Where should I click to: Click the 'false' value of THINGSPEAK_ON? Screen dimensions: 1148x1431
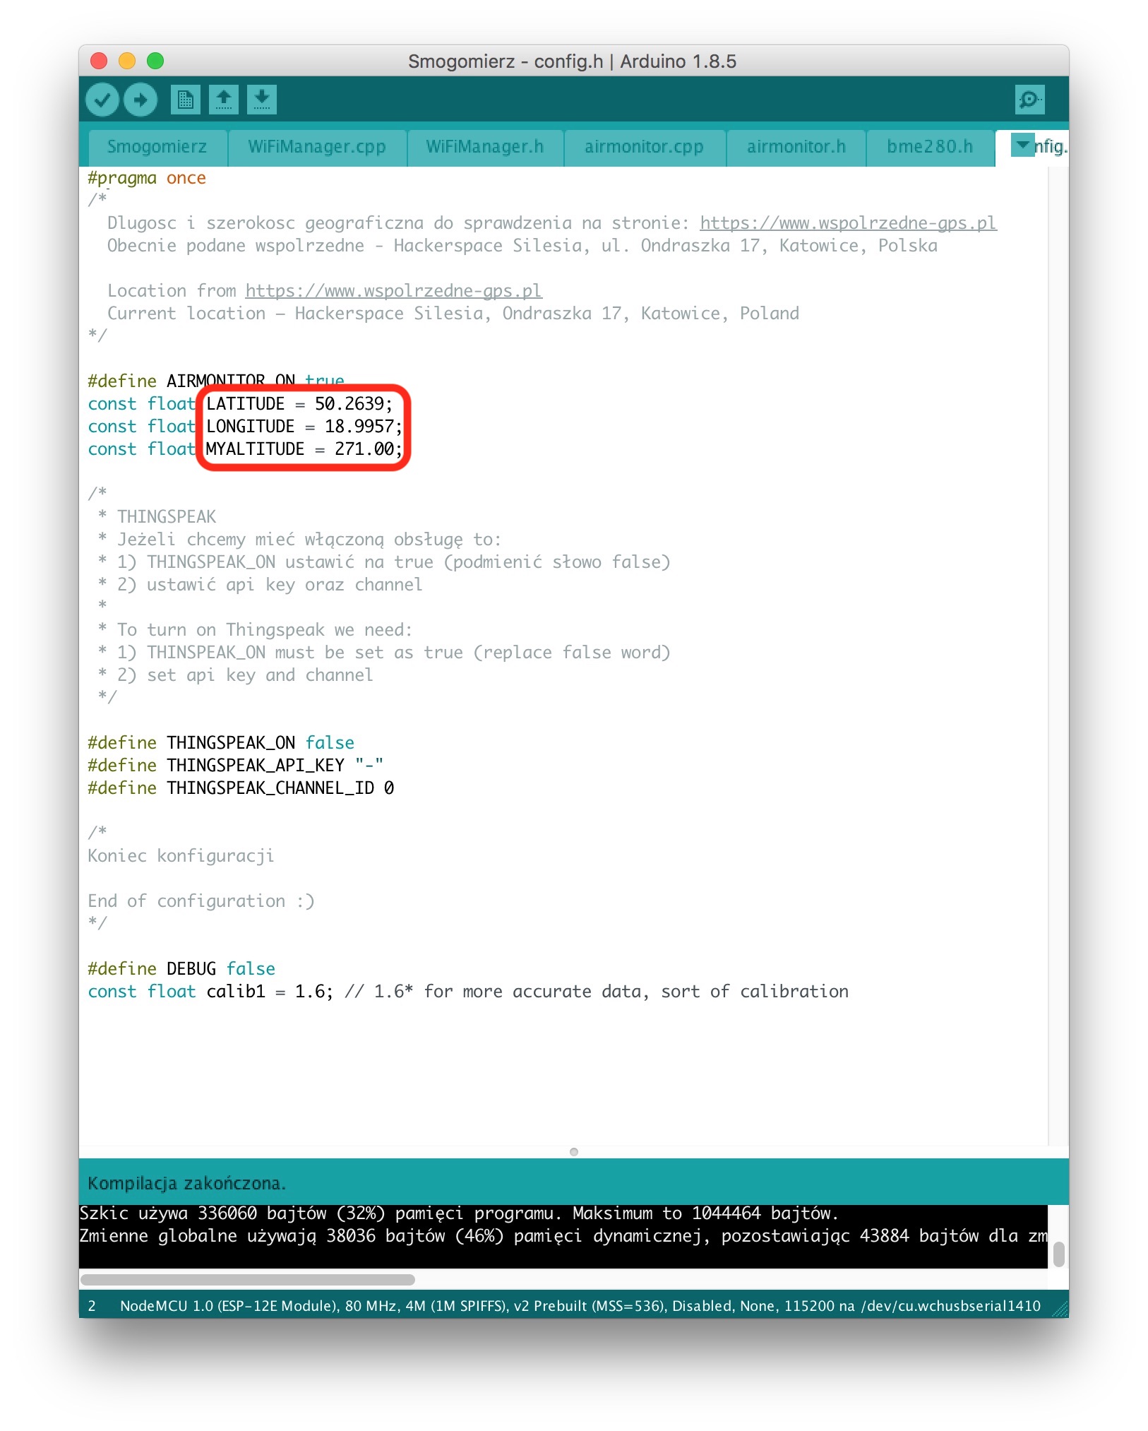[330, 743]
